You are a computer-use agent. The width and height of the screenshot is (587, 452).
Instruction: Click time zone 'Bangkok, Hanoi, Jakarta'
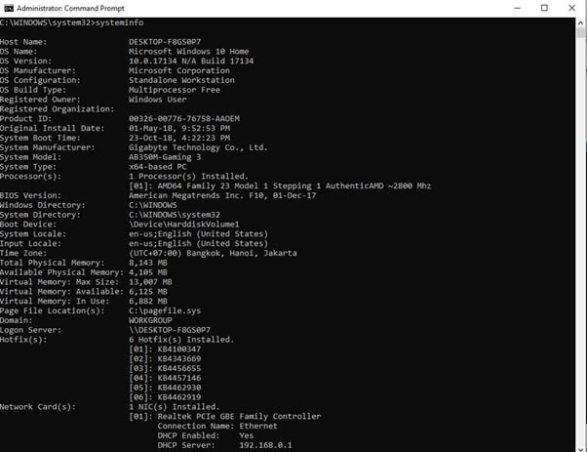[x=242, y=253]
